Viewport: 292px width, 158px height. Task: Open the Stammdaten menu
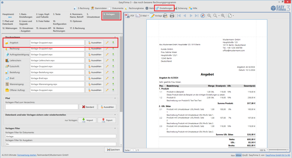pyautogui.click(x=99, y=8)
